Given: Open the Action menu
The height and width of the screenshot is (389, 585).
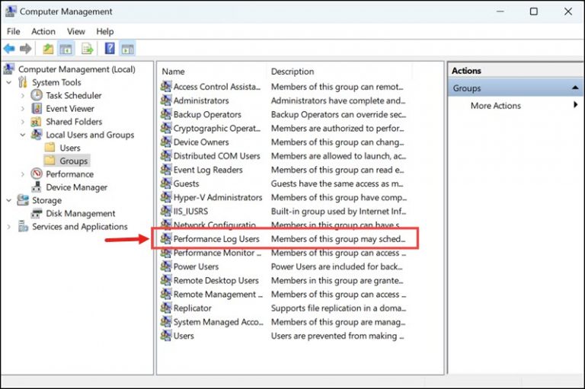Looking at the screenshot, I should (43, 32).
